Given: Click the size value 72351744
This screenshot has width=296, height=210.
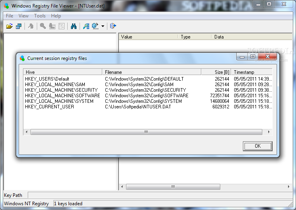Looking at the screenshot, I should coord(220,96).
